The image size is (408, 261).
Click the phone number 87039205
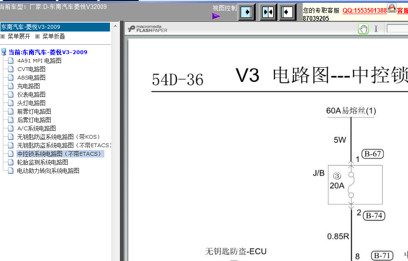coord(316,18)
